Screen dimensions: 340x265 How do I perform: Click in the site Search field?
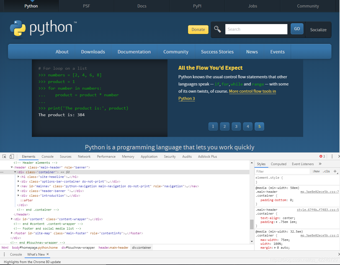(256, 29)
